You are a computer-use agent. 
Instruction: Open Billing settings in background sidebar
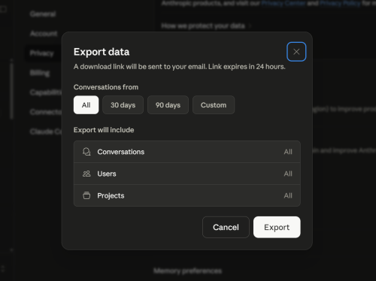click(x=40, y=73)
